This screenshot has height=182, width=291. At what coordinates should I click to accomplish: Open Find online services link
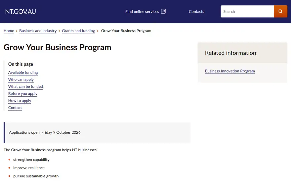tap(145, 12)
